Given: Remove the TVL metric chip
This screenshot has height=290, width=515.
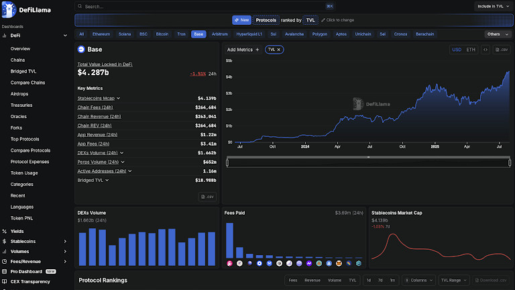Looking at the screenshot, I should 278,50.
